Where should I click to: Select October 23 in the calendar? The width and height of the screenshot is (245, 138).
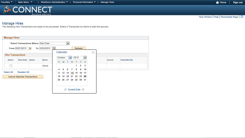[x=81, y=76]
